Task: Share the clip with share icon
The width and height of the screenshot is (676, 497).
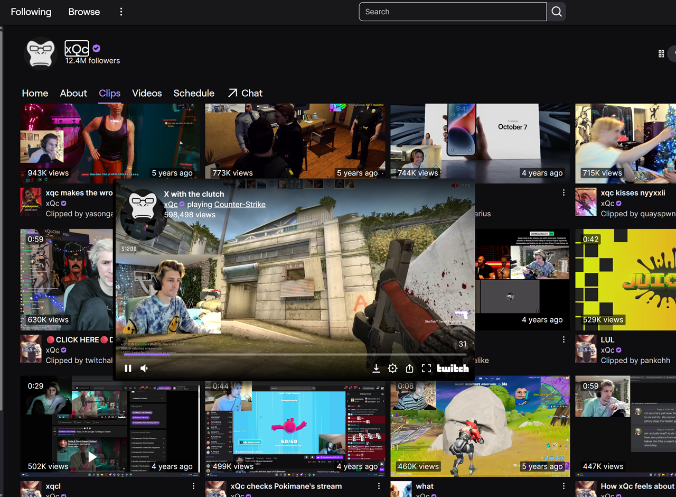Action: [410, 369]
